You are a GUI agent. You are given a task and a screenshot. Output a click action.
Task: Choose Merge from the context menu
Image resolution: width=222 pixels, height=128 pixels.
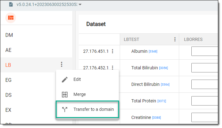[87, 94]
